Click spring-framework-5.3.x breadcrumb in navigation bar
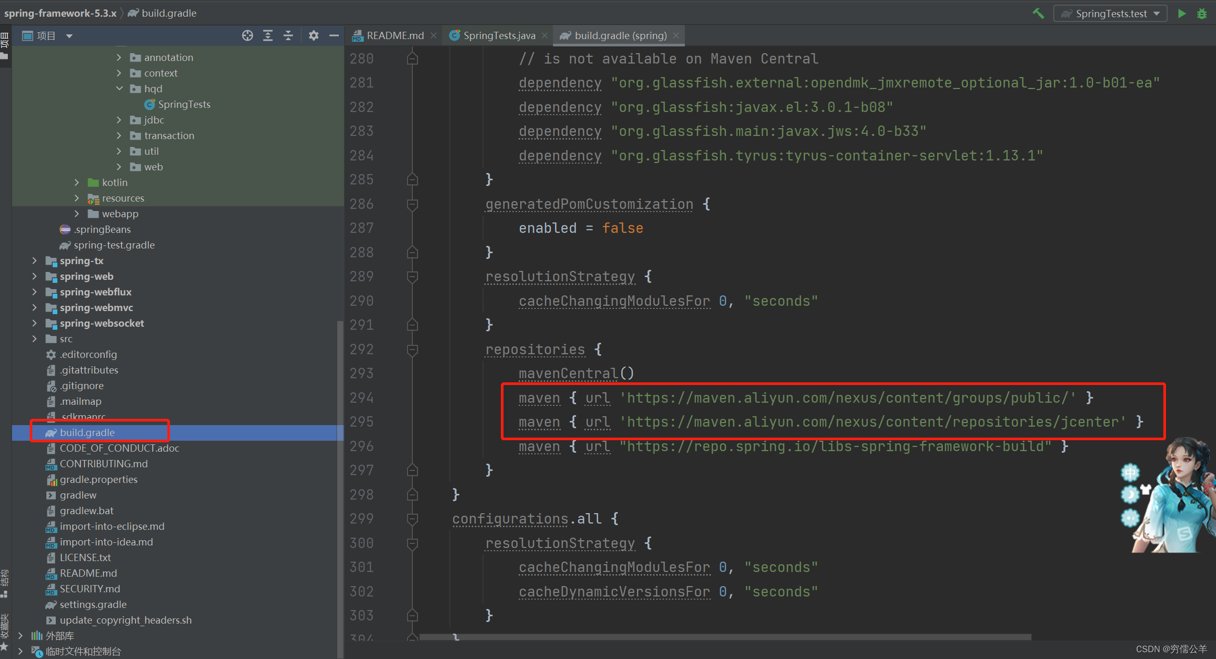Image resolution: width=1216 pixels, height=659 pixels. click(x=60, y=13)
